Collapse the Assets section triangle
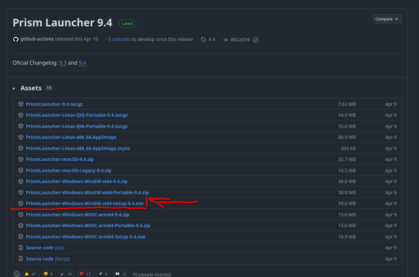Screen dimensions: 419x277 [x=14, y=89]
